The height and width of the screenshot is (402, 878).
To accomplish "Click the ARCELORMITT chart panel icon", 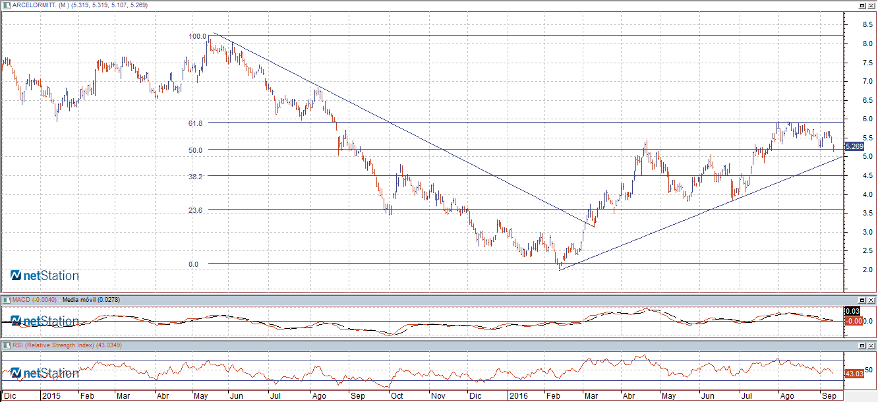I will 7,5.
